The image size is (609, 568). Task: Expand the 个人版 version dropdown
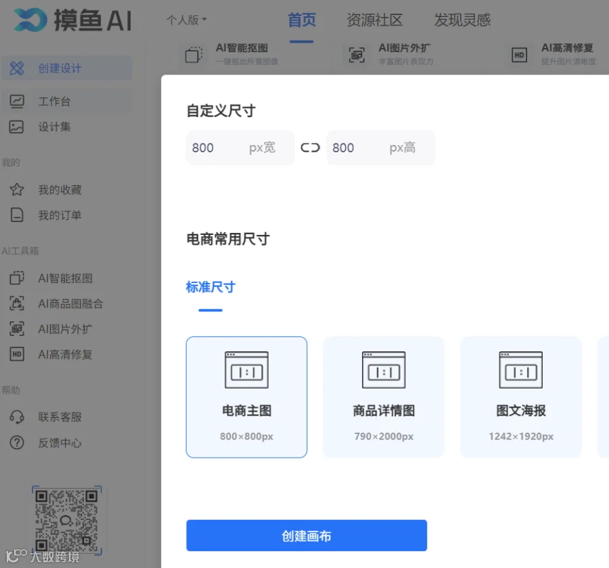[x=187, y=20]
